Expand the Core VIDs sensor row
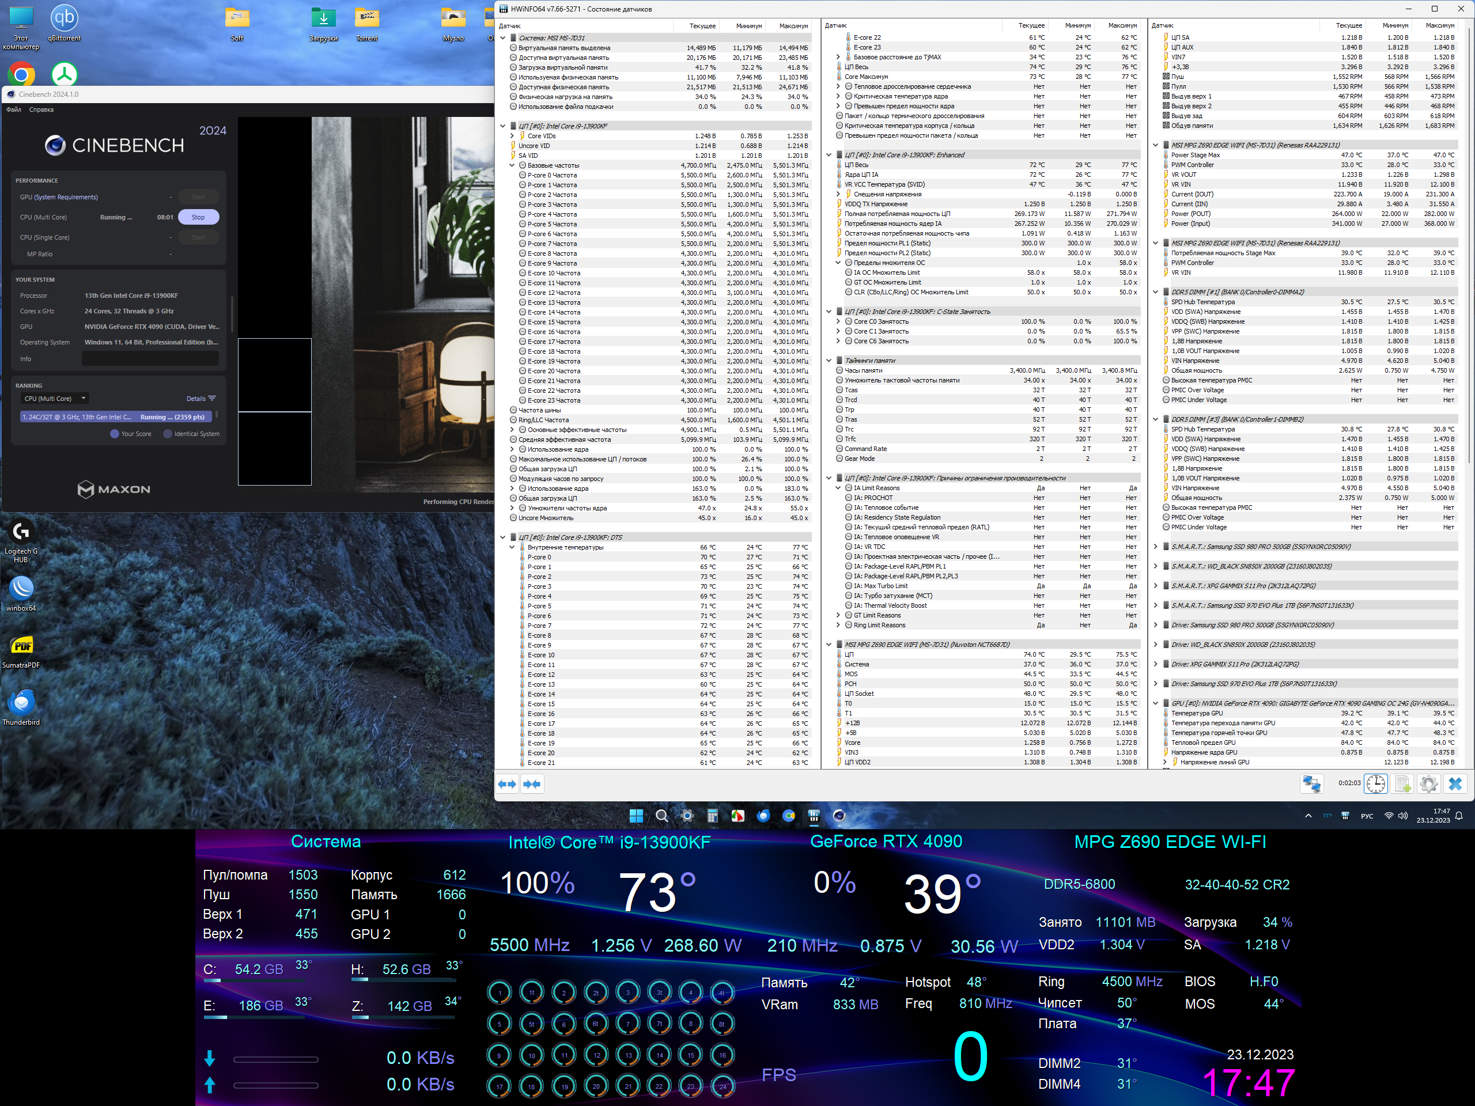The width and height of the screenshot is (1475, 1106). tap(512, 136)
